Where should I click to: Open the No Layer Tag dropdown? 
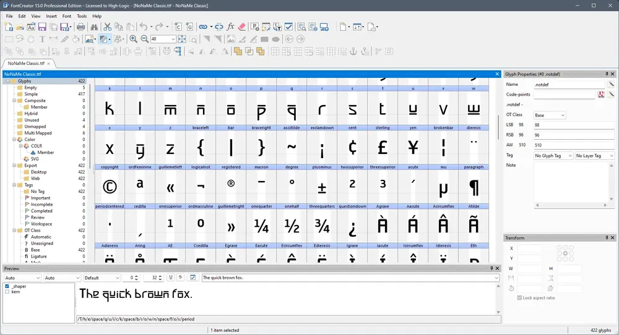[594, 156]
